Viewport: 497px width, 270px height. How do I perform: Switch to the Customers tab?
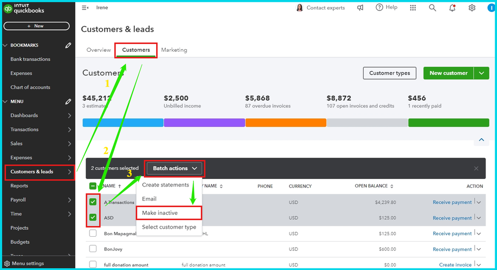[136, 50]
